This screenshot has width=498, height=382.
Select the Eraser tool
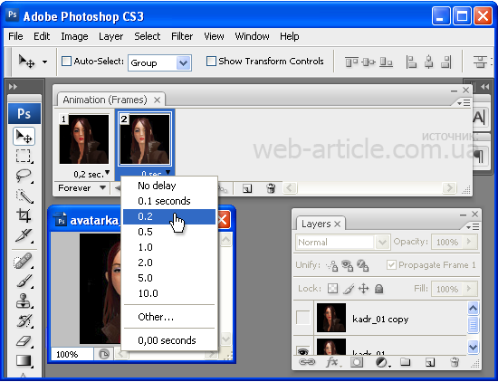point(24,341)
